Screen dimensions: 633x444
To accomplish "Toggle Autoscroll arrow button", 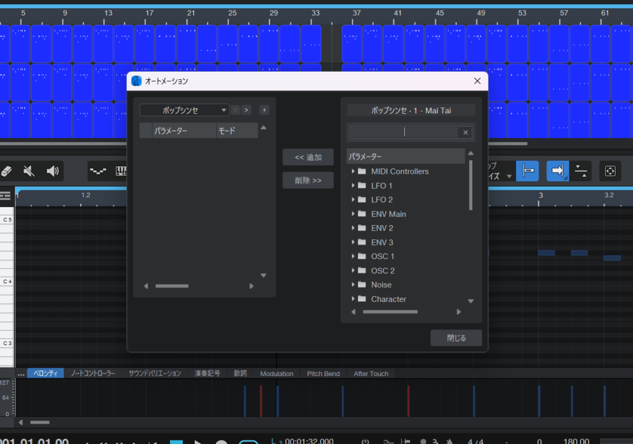I will coord(558,171).
